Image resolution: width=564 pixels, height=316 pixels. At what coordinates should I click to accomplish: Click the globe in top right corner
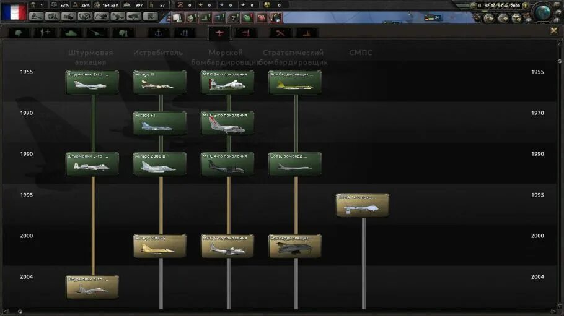click(543, 12)
